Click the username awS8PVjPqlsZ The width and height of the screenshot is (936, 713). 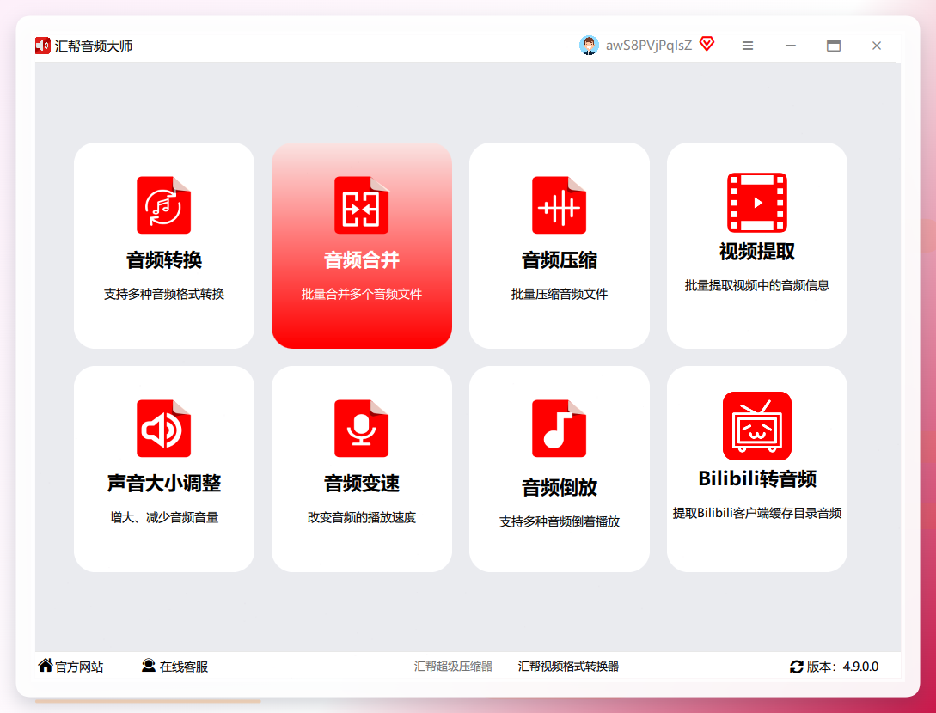point(649,46)
